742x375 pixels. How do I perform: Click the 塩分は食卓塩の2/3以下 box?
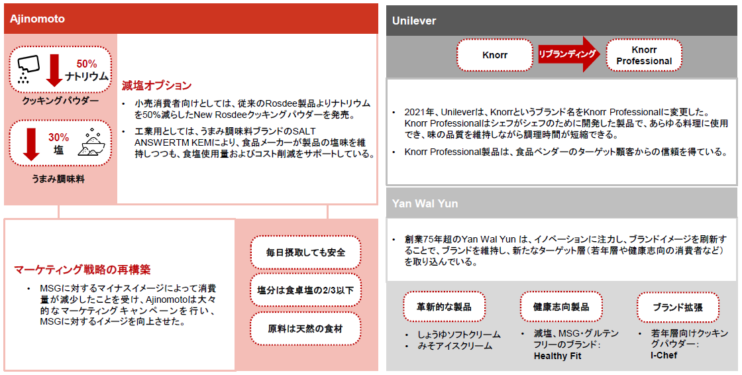tap(305, 290)
